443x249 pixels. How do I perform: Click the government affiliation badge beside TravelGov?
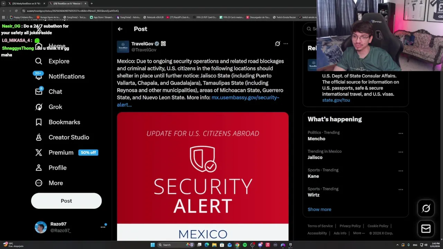tap(163, 44)
